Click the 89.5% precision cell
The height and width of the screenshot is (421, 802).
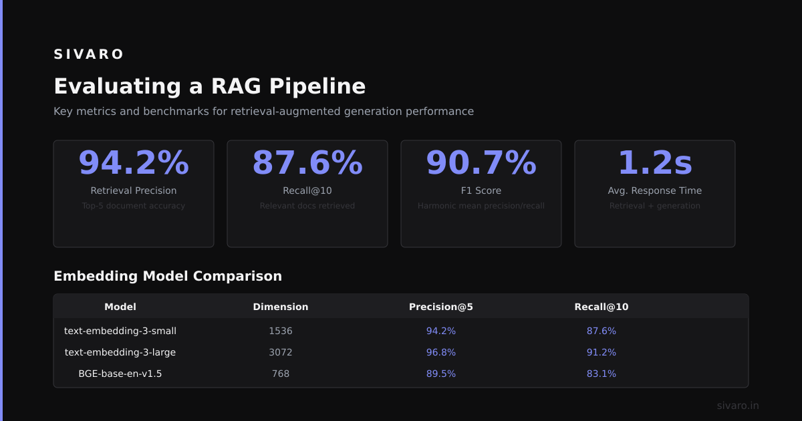pyautogui.click(x=441, y=374)
